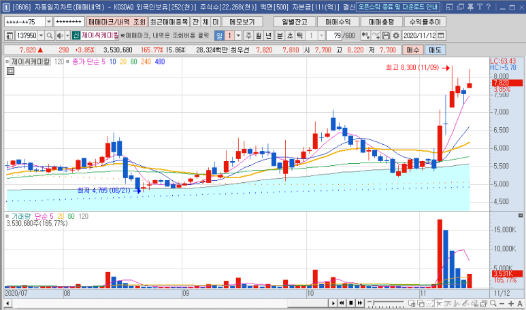This screenshot has width=526, height=310.
Task: Switch to 주 weekly period
Action: (248, 35)
